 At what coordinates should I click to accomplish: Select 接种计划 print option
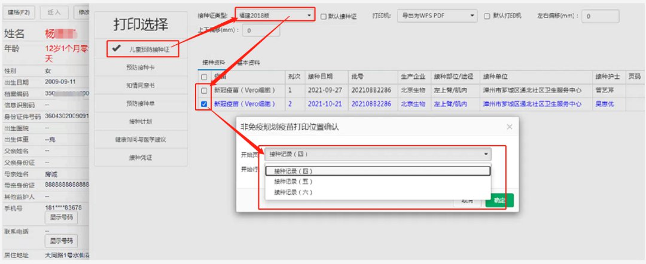[x=141, y=122]
